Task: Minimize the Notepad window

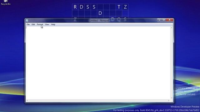Action: point(159,20)
